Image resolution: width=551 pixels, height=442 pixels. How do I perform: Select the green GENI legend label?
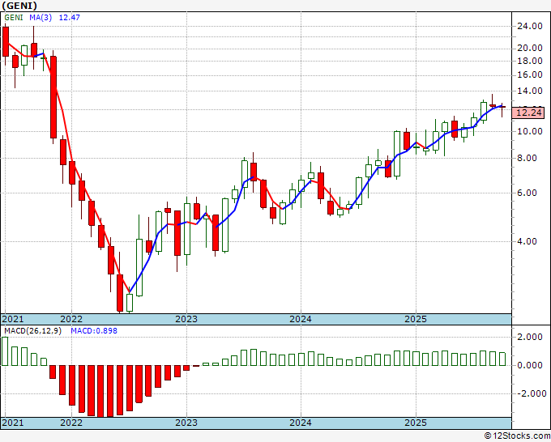coord(14,17)
